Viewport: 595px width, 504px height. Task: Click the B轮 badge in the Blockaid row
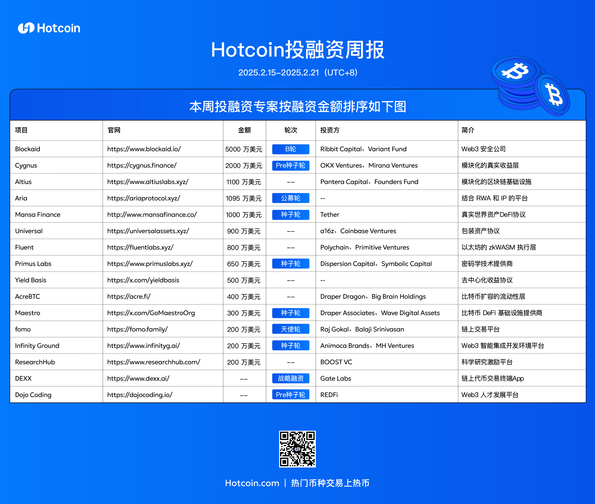click(x=291, y=149)
